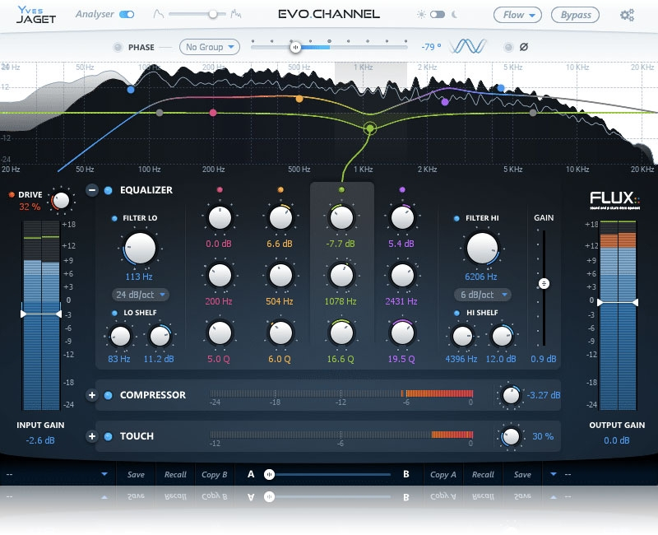The height and width of the screenshot is (535, 658).
Task: Click the Drive knob
Action: click(61, 200)
